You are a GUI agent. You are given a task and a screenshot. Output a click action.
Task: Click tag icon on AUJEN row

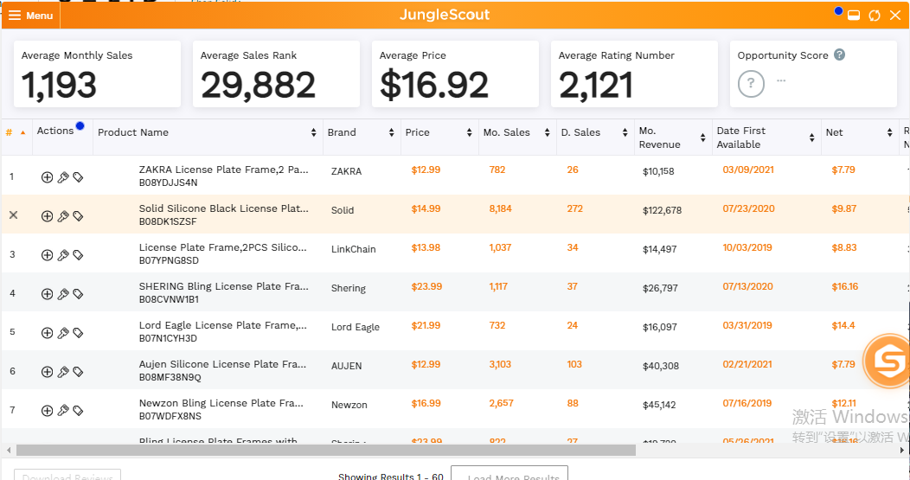coord(78,372)
